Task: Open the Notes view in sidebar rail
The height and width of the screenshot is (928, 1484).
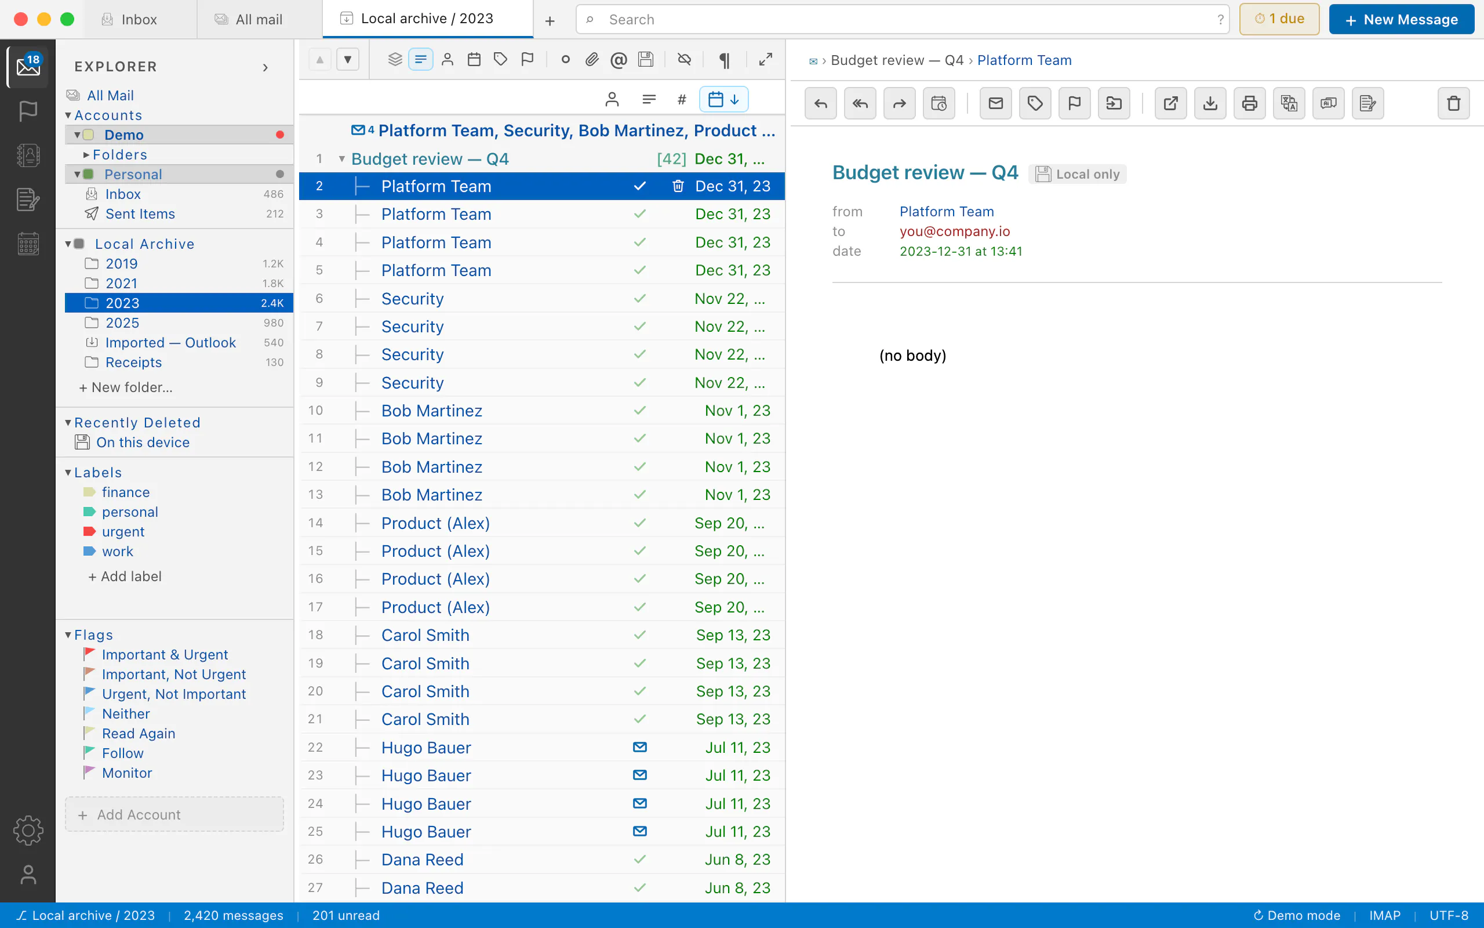Action: coord(28,200)
